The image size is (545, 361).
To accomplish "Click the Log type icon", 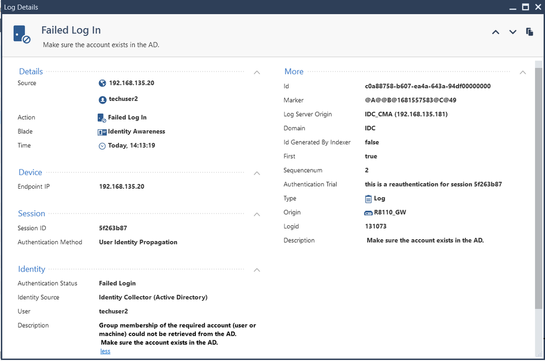I will pos(368,199).
